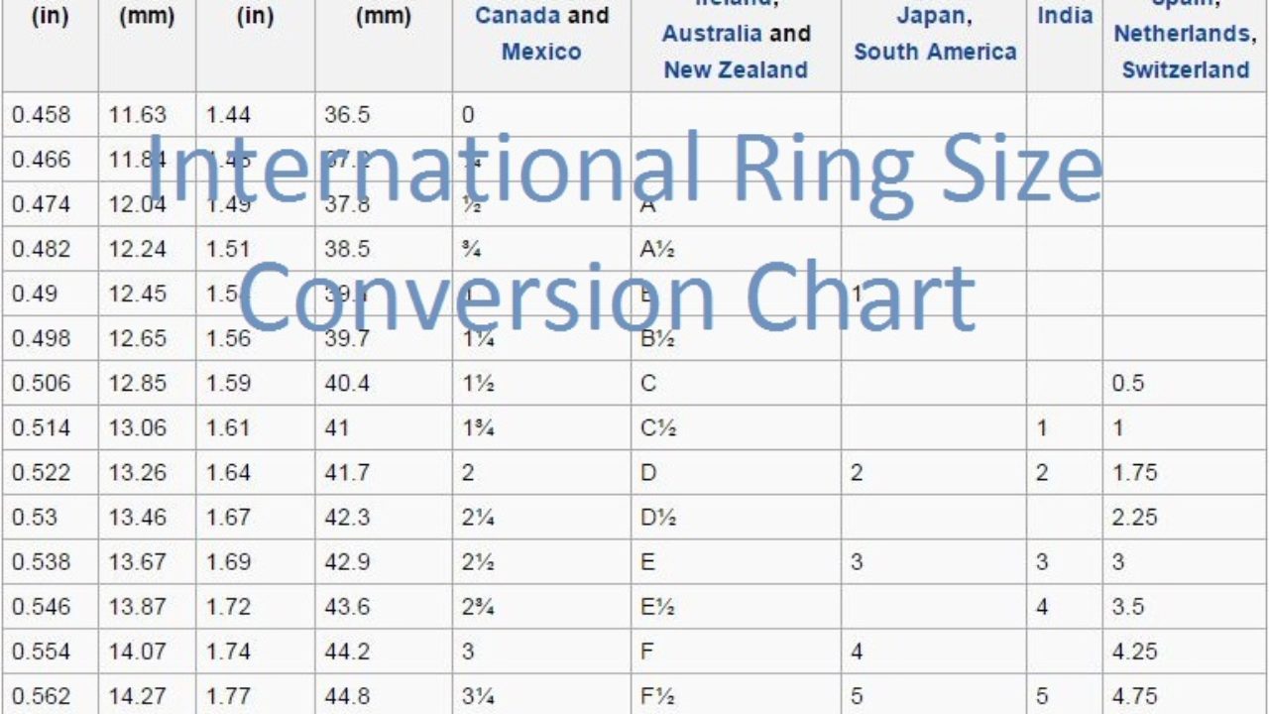Select the 11.63 mm diameter cell
Viewport: 1269px width, 714px height.
coord(147,115)
